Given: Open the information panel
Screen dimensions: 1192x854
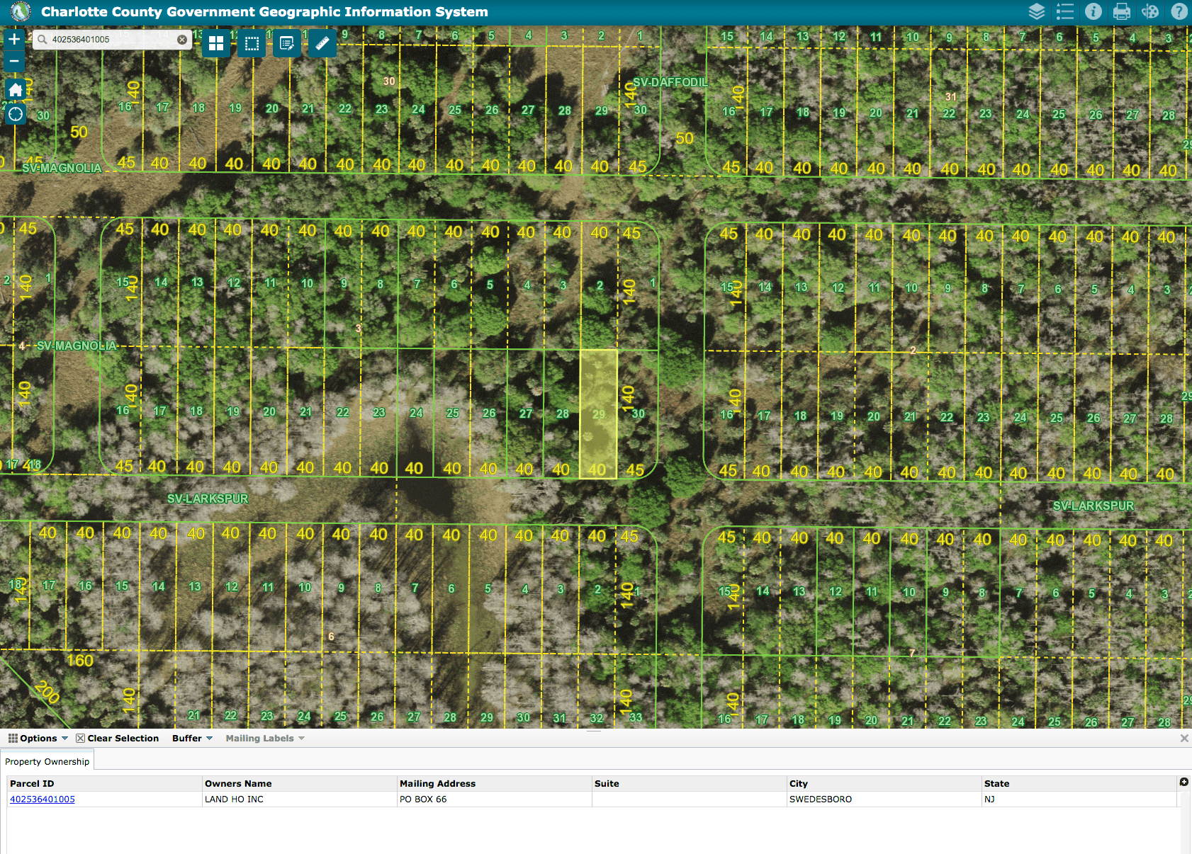Looking at the screenshot, I should tap(1093, 11).
